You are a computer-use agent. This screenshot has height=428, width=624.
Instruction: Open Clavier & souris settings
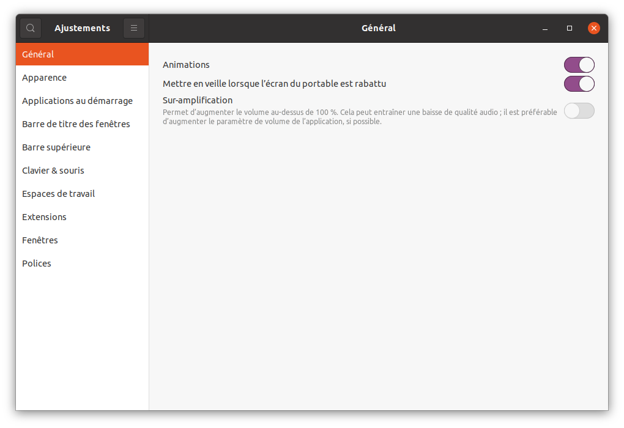83,171
